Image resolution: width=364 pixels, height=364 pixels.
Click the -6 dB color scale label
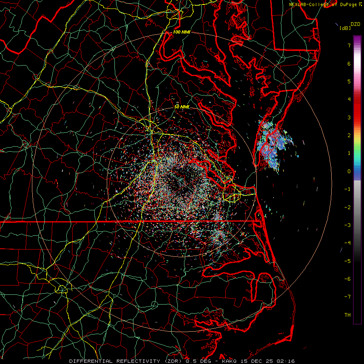tap(347, 279)
